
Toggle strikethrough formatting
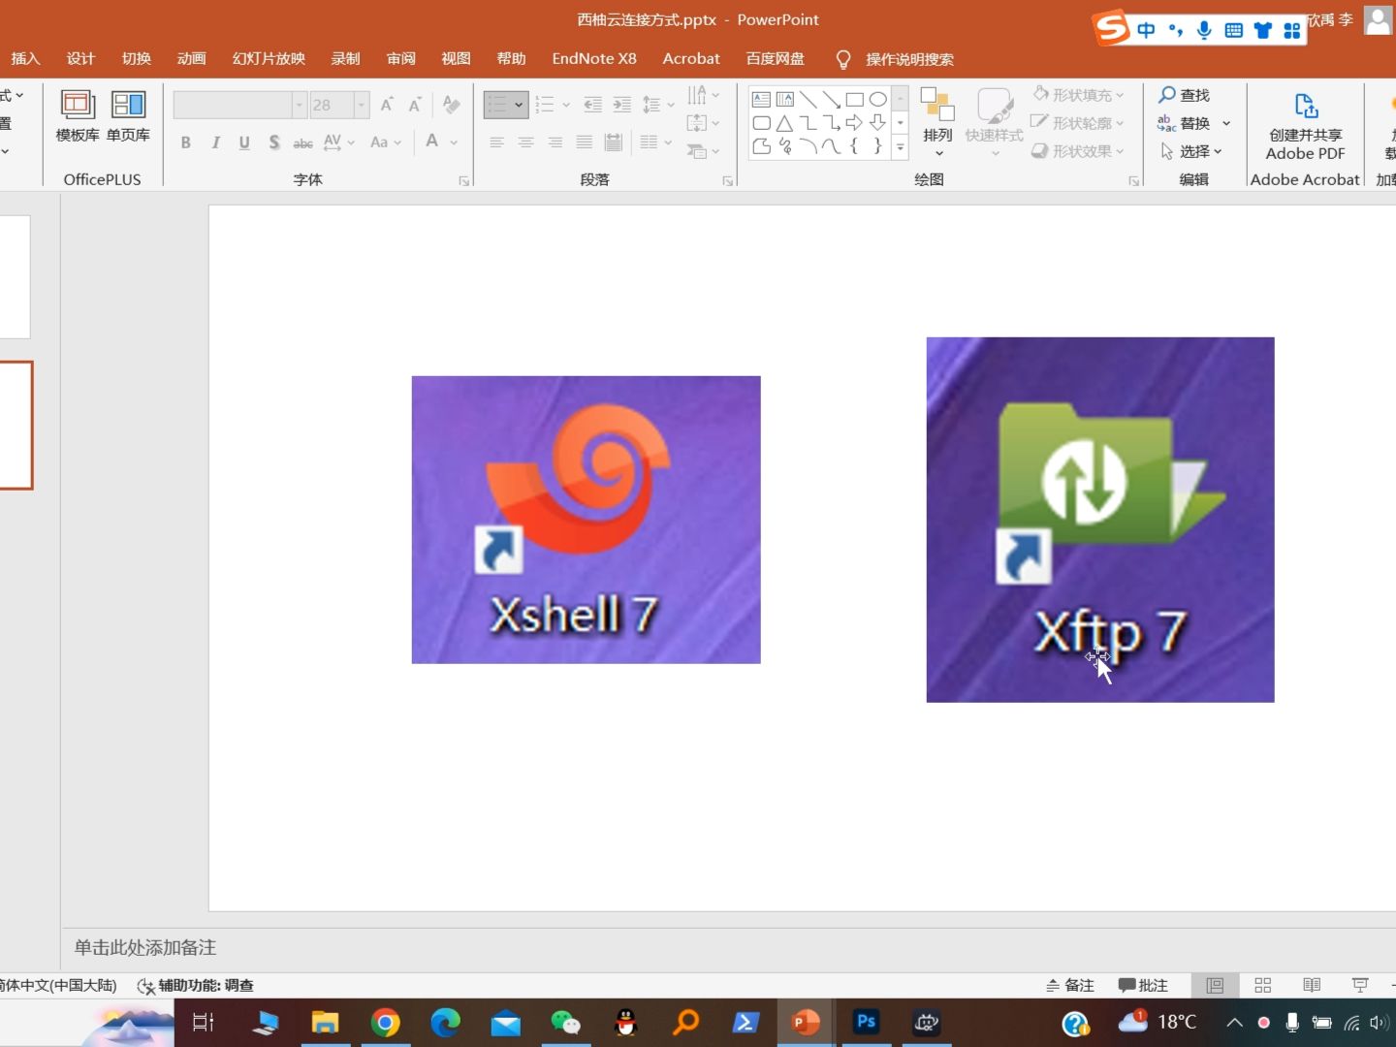point(303,143)
